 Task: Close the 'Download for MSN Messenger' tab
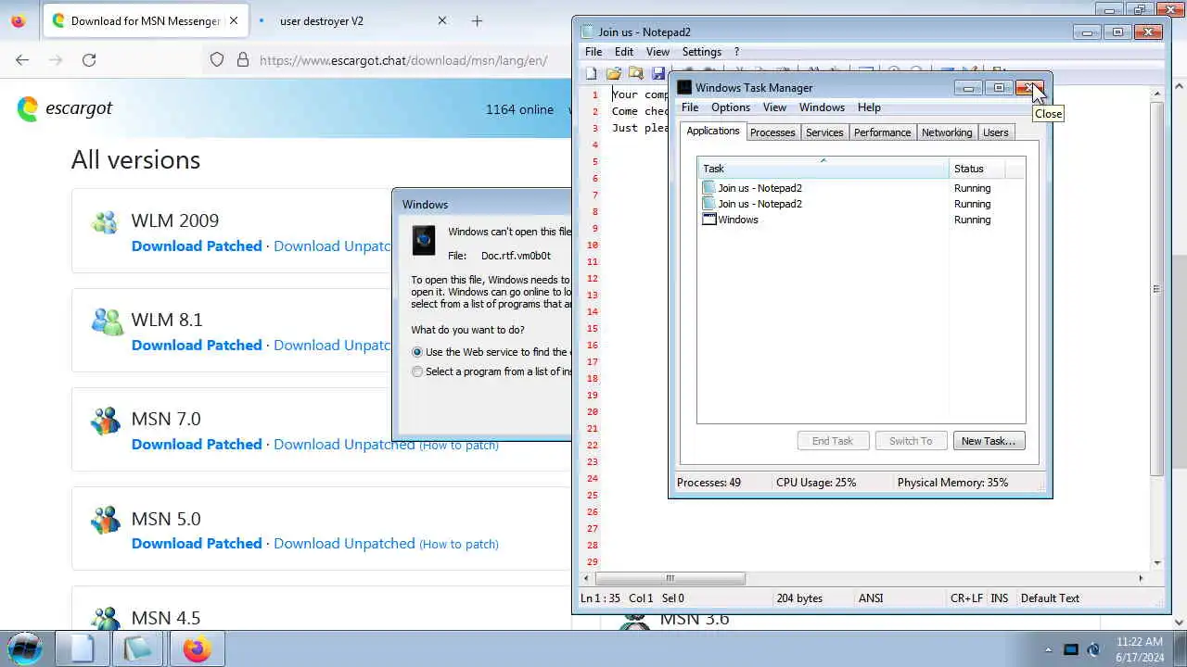point(232,20)
